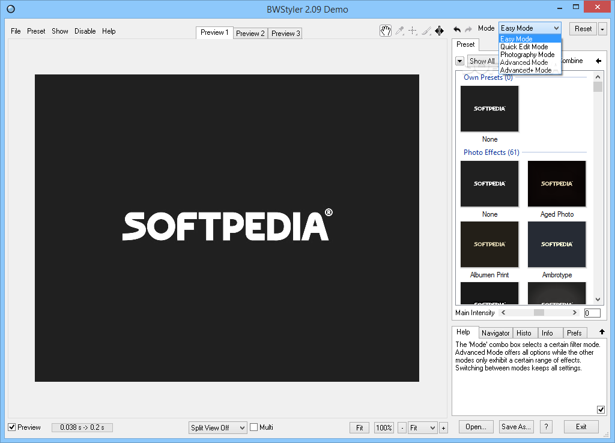Open the File menu

[x=16, y=31]
